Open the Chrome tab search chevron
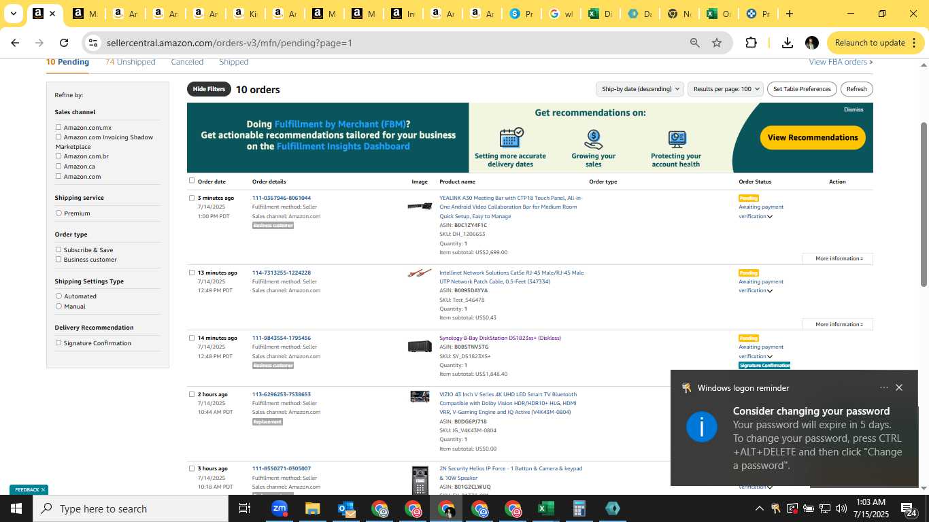This screenshot has height=522, width=929. 13,14
